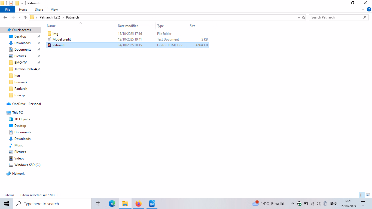Open the Patriarch HTML file
Screen dimensions: 372x209
(x=59, y=45)
